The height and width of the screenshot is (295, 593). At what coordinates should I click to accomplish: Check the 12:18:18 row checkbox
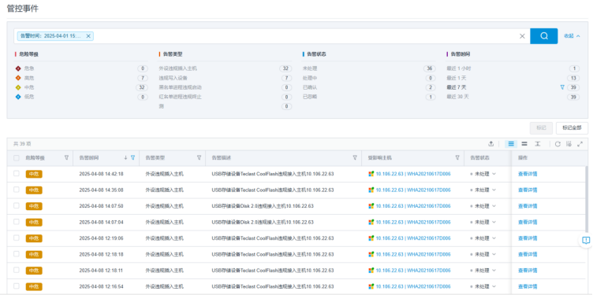17,254
